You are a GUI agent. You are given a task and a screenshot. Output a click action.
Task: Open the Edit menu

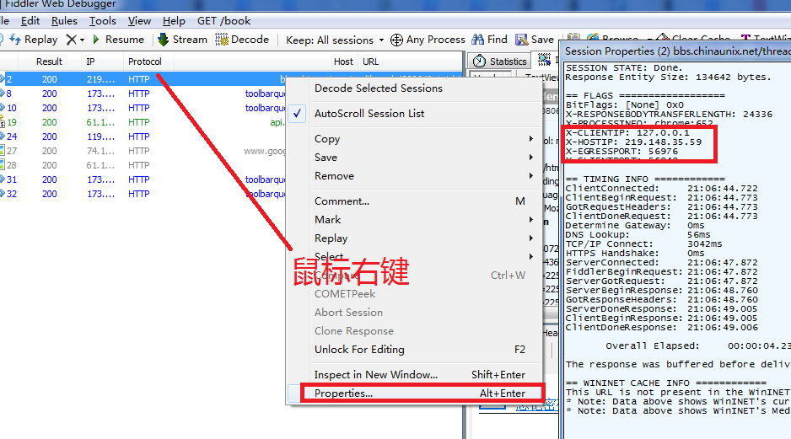click(30, 21)
